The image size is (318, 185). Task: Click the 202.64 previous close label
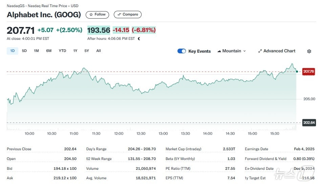click(309, 123)
